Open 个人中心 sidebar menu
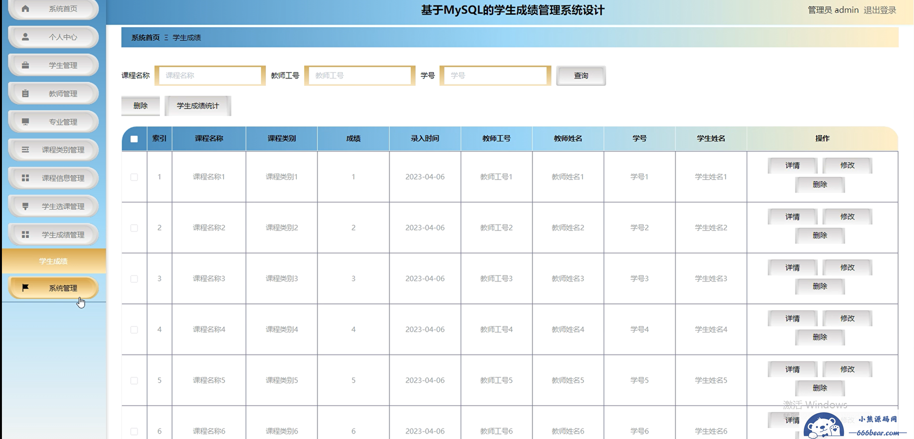The image size is (914, 439). click(53, 37)
